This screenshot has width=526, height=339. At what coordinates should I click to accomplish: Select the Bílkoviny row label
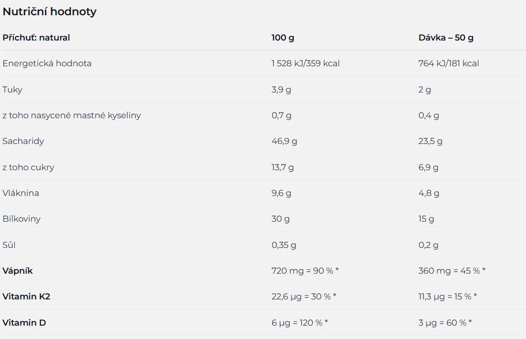[21, 219]
